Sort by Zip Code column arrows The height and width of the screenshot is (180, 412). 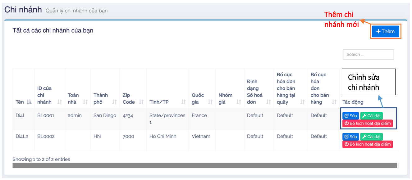(141, 102)
